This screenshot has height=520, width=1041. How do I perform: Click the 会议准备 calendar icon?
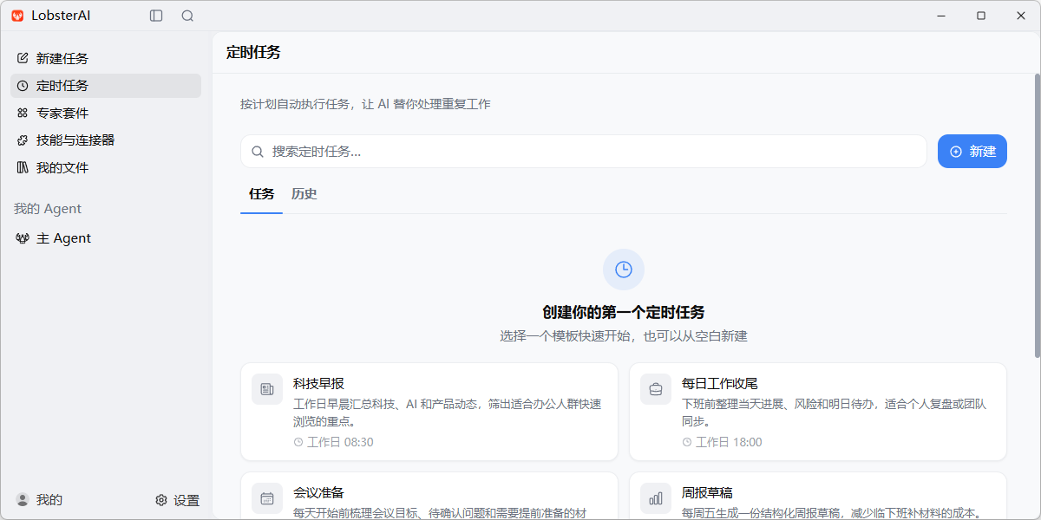[x=267, y=498]
